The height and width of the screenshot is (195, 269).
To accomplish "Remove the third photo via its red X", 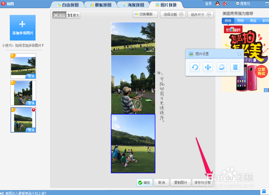I will [x=34, y=110].
